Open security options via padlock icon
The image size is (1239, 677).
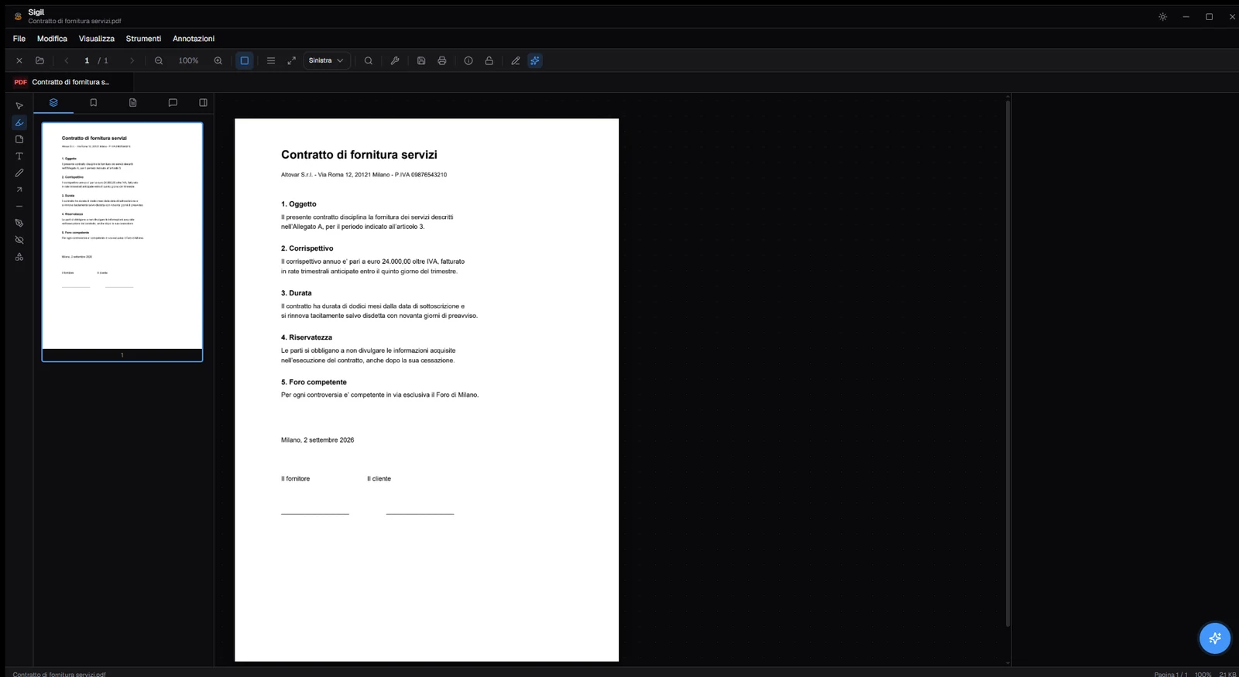pyautogui.click(x=489, y=60)
